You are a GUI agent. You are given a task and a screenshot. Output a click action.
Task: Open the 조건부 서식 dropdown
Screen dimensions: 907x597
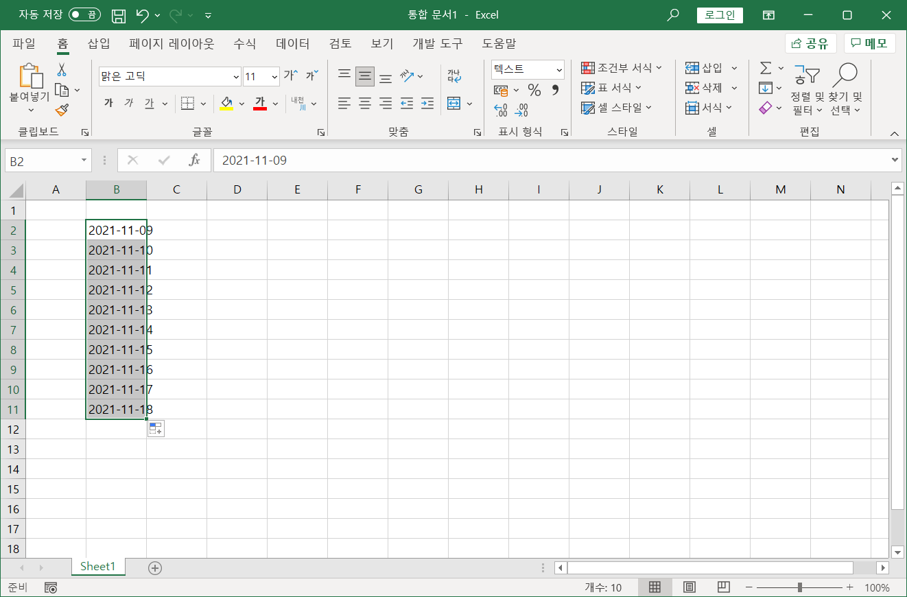[622, 68]
